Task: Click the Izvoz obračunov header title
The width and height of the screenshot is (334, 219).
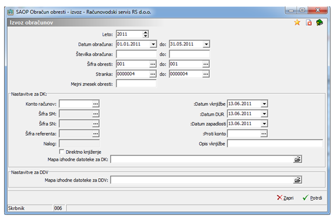Action: coord(31,23)
